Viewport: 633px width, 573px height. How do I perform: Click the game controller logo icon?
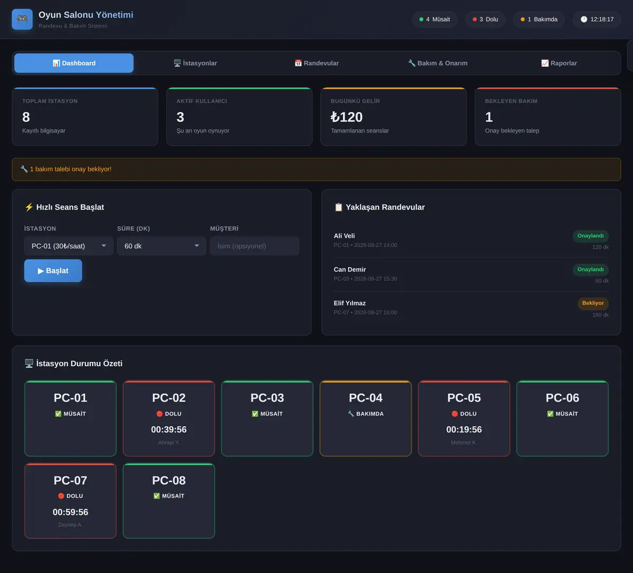click(x=22, y=19)
